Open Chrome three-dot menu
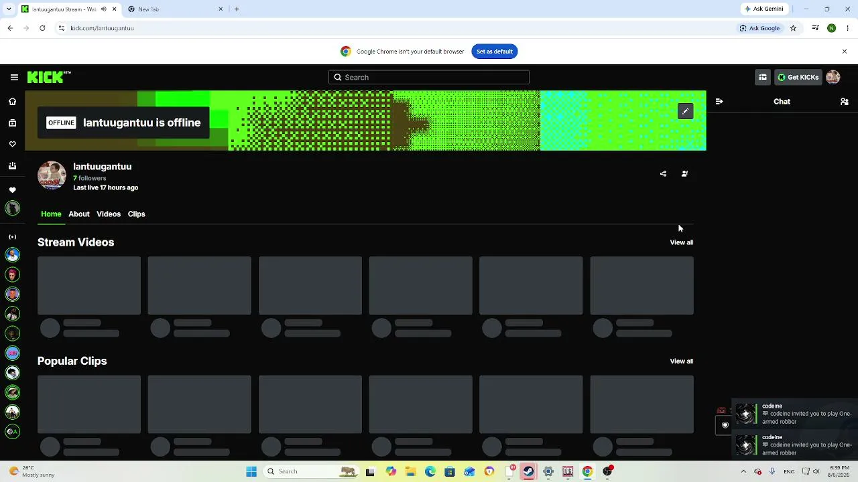The image size is (858, 482). pos(848,28)
